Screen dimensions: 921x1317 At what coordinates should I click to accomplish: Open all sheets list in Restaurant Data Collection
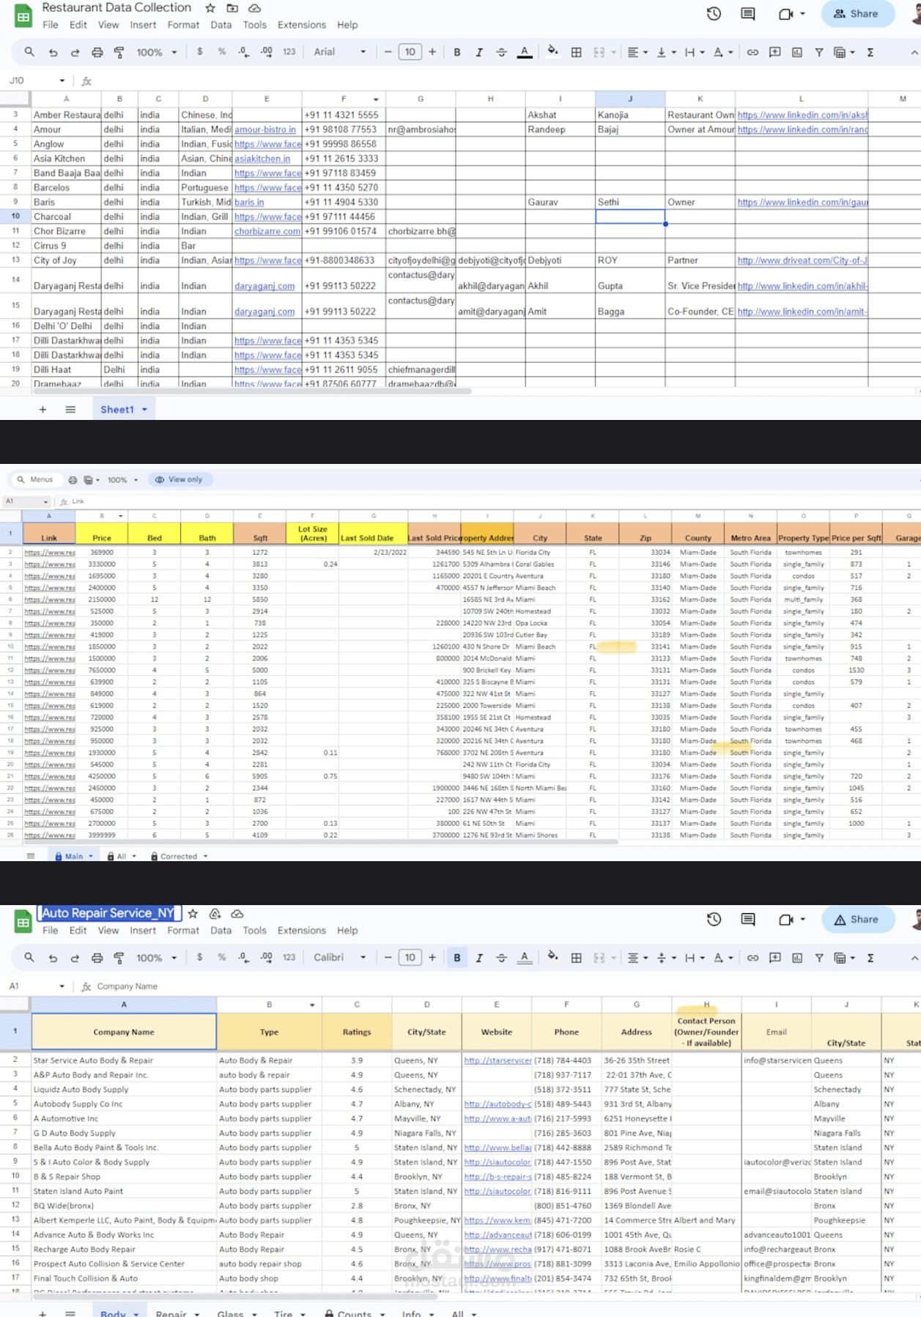[x=70, y=410]
